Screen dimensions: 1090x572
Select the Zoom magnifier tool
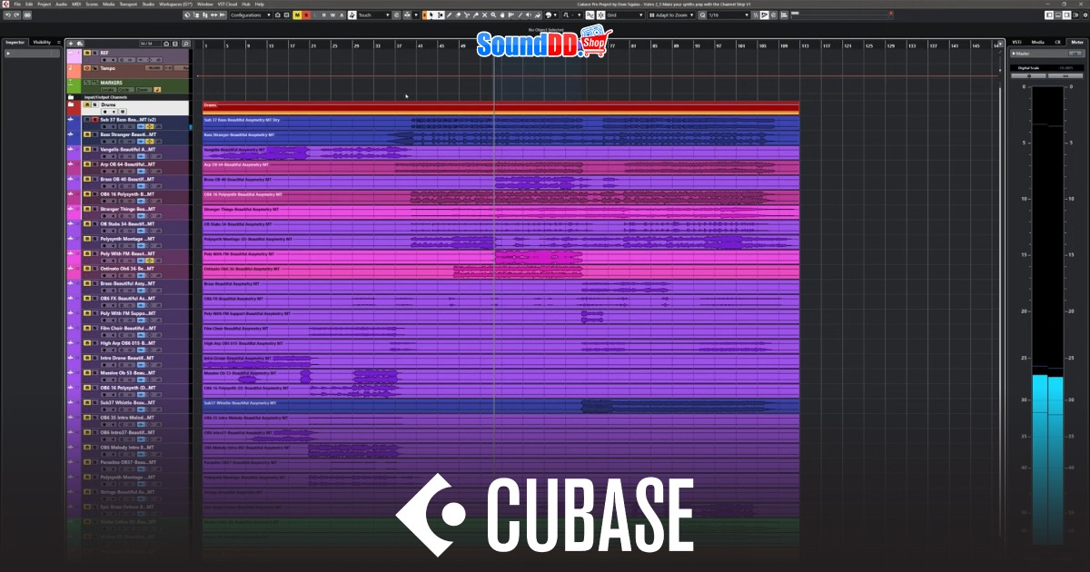click(493, 15)
